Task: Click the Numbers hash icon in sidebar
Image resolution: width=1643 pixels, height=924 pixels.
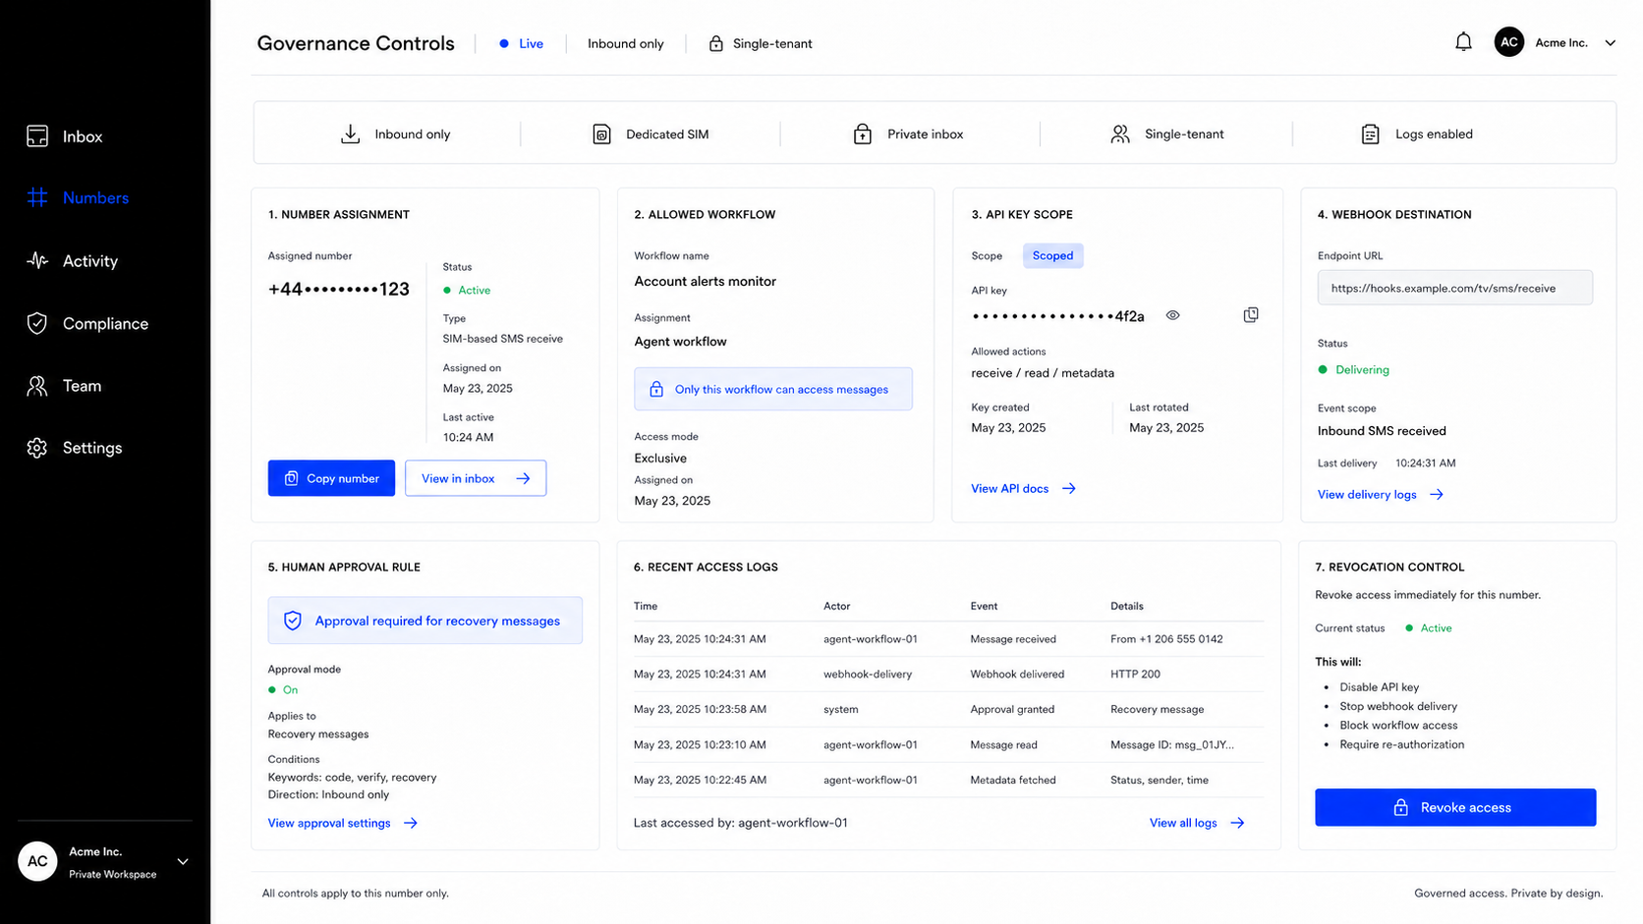Action: point(37,197)
